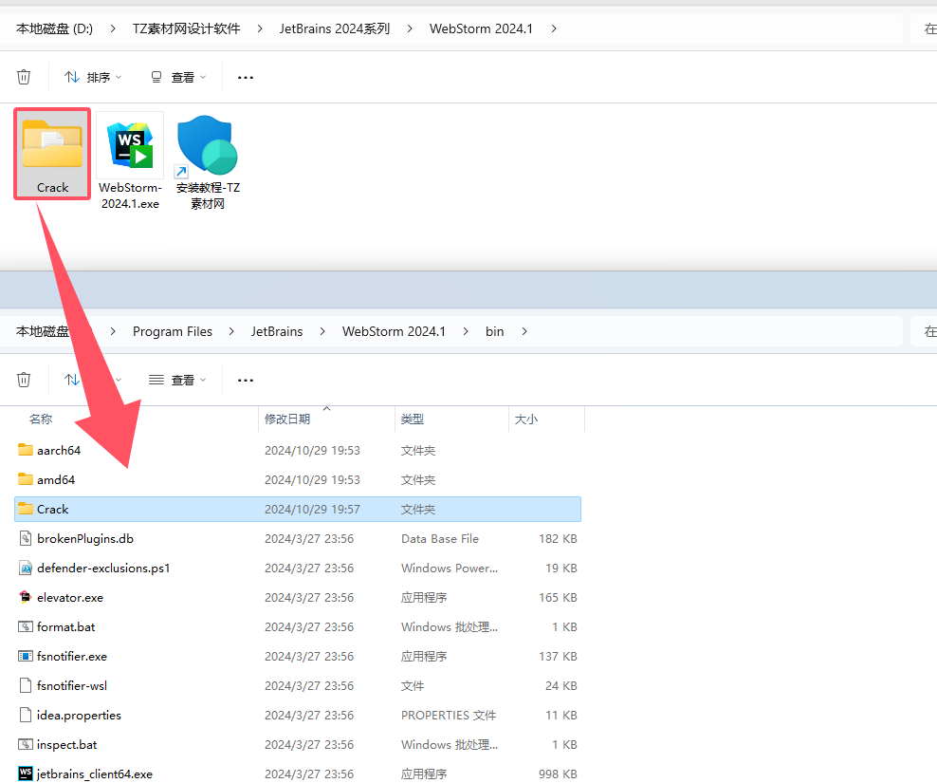
Task: Click WebStorm 2024.1 in the upper address bar
Action: 481,28
